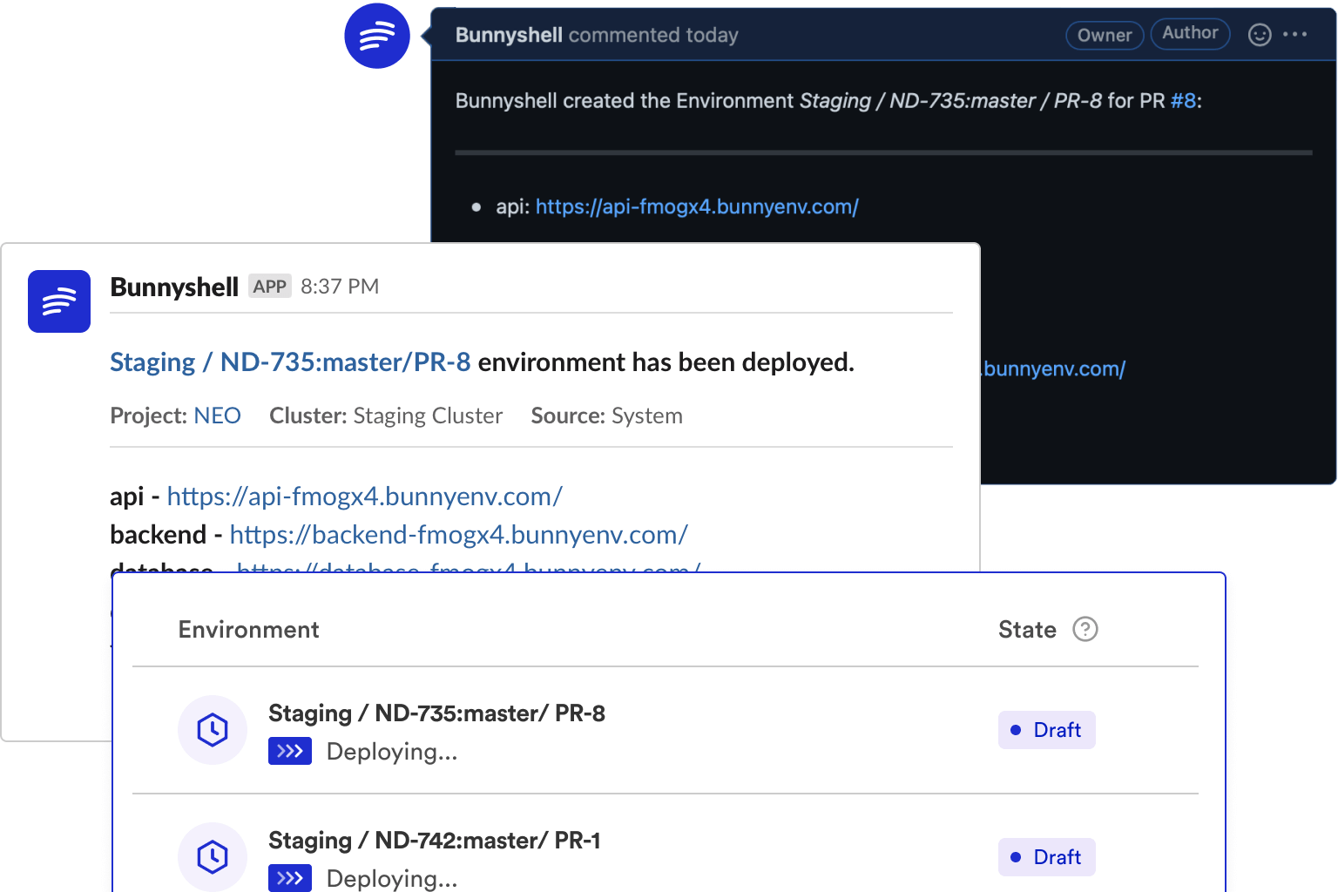
Task: Click the 8:37 PM timestamp
Action: pos(340,287)
